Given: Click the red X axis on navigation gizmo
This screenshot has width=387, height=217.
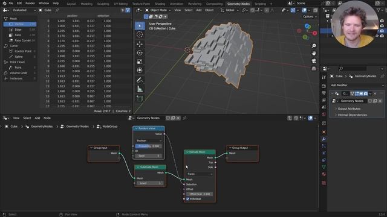Looking at the screenshot, I should coord(314,33).
